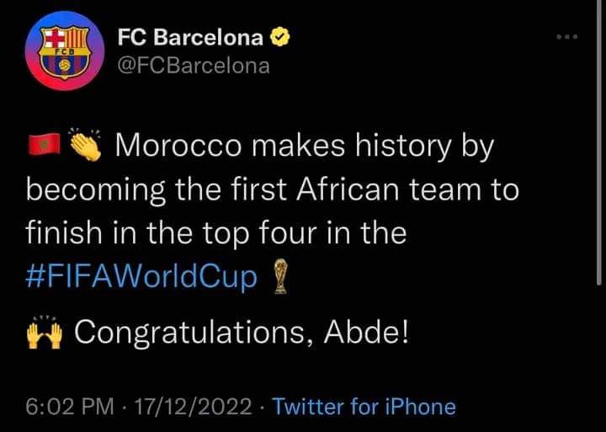The image size is (606, 432).
Task: Click the Morocco flag emoji
Action: click(x=45, y=144)
